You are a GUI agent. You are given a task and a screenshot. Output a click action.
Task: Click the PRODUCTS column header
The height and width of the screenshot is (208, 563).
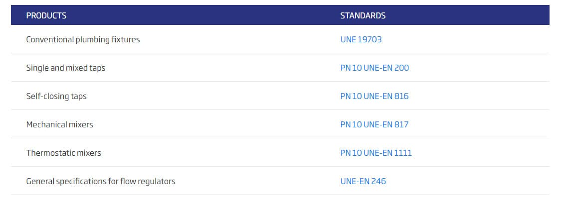pos(46,15)
